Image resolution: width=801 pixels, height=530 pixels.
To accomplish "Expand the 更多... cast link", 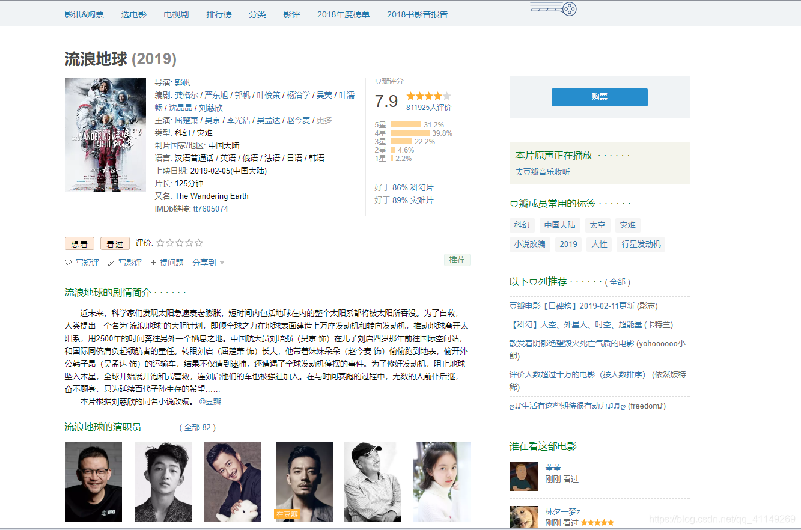I will 327,120.
